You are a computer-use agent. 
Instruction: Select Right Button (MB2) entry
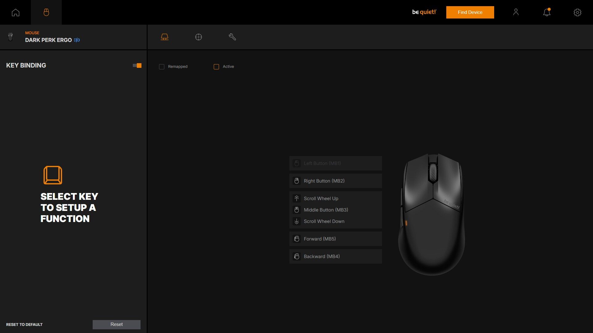[336, 181]
